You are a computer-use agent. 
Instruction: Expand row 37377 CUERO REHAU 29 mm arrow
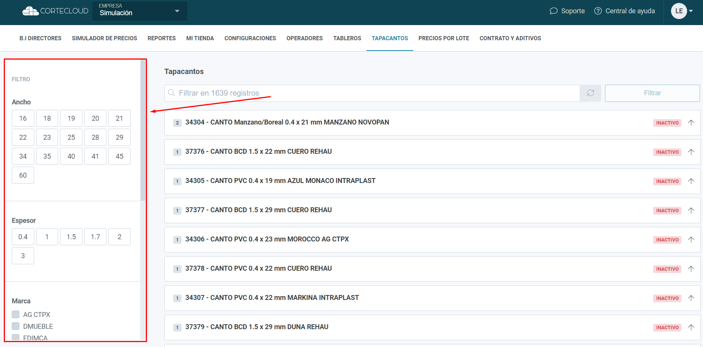point(691,210)
